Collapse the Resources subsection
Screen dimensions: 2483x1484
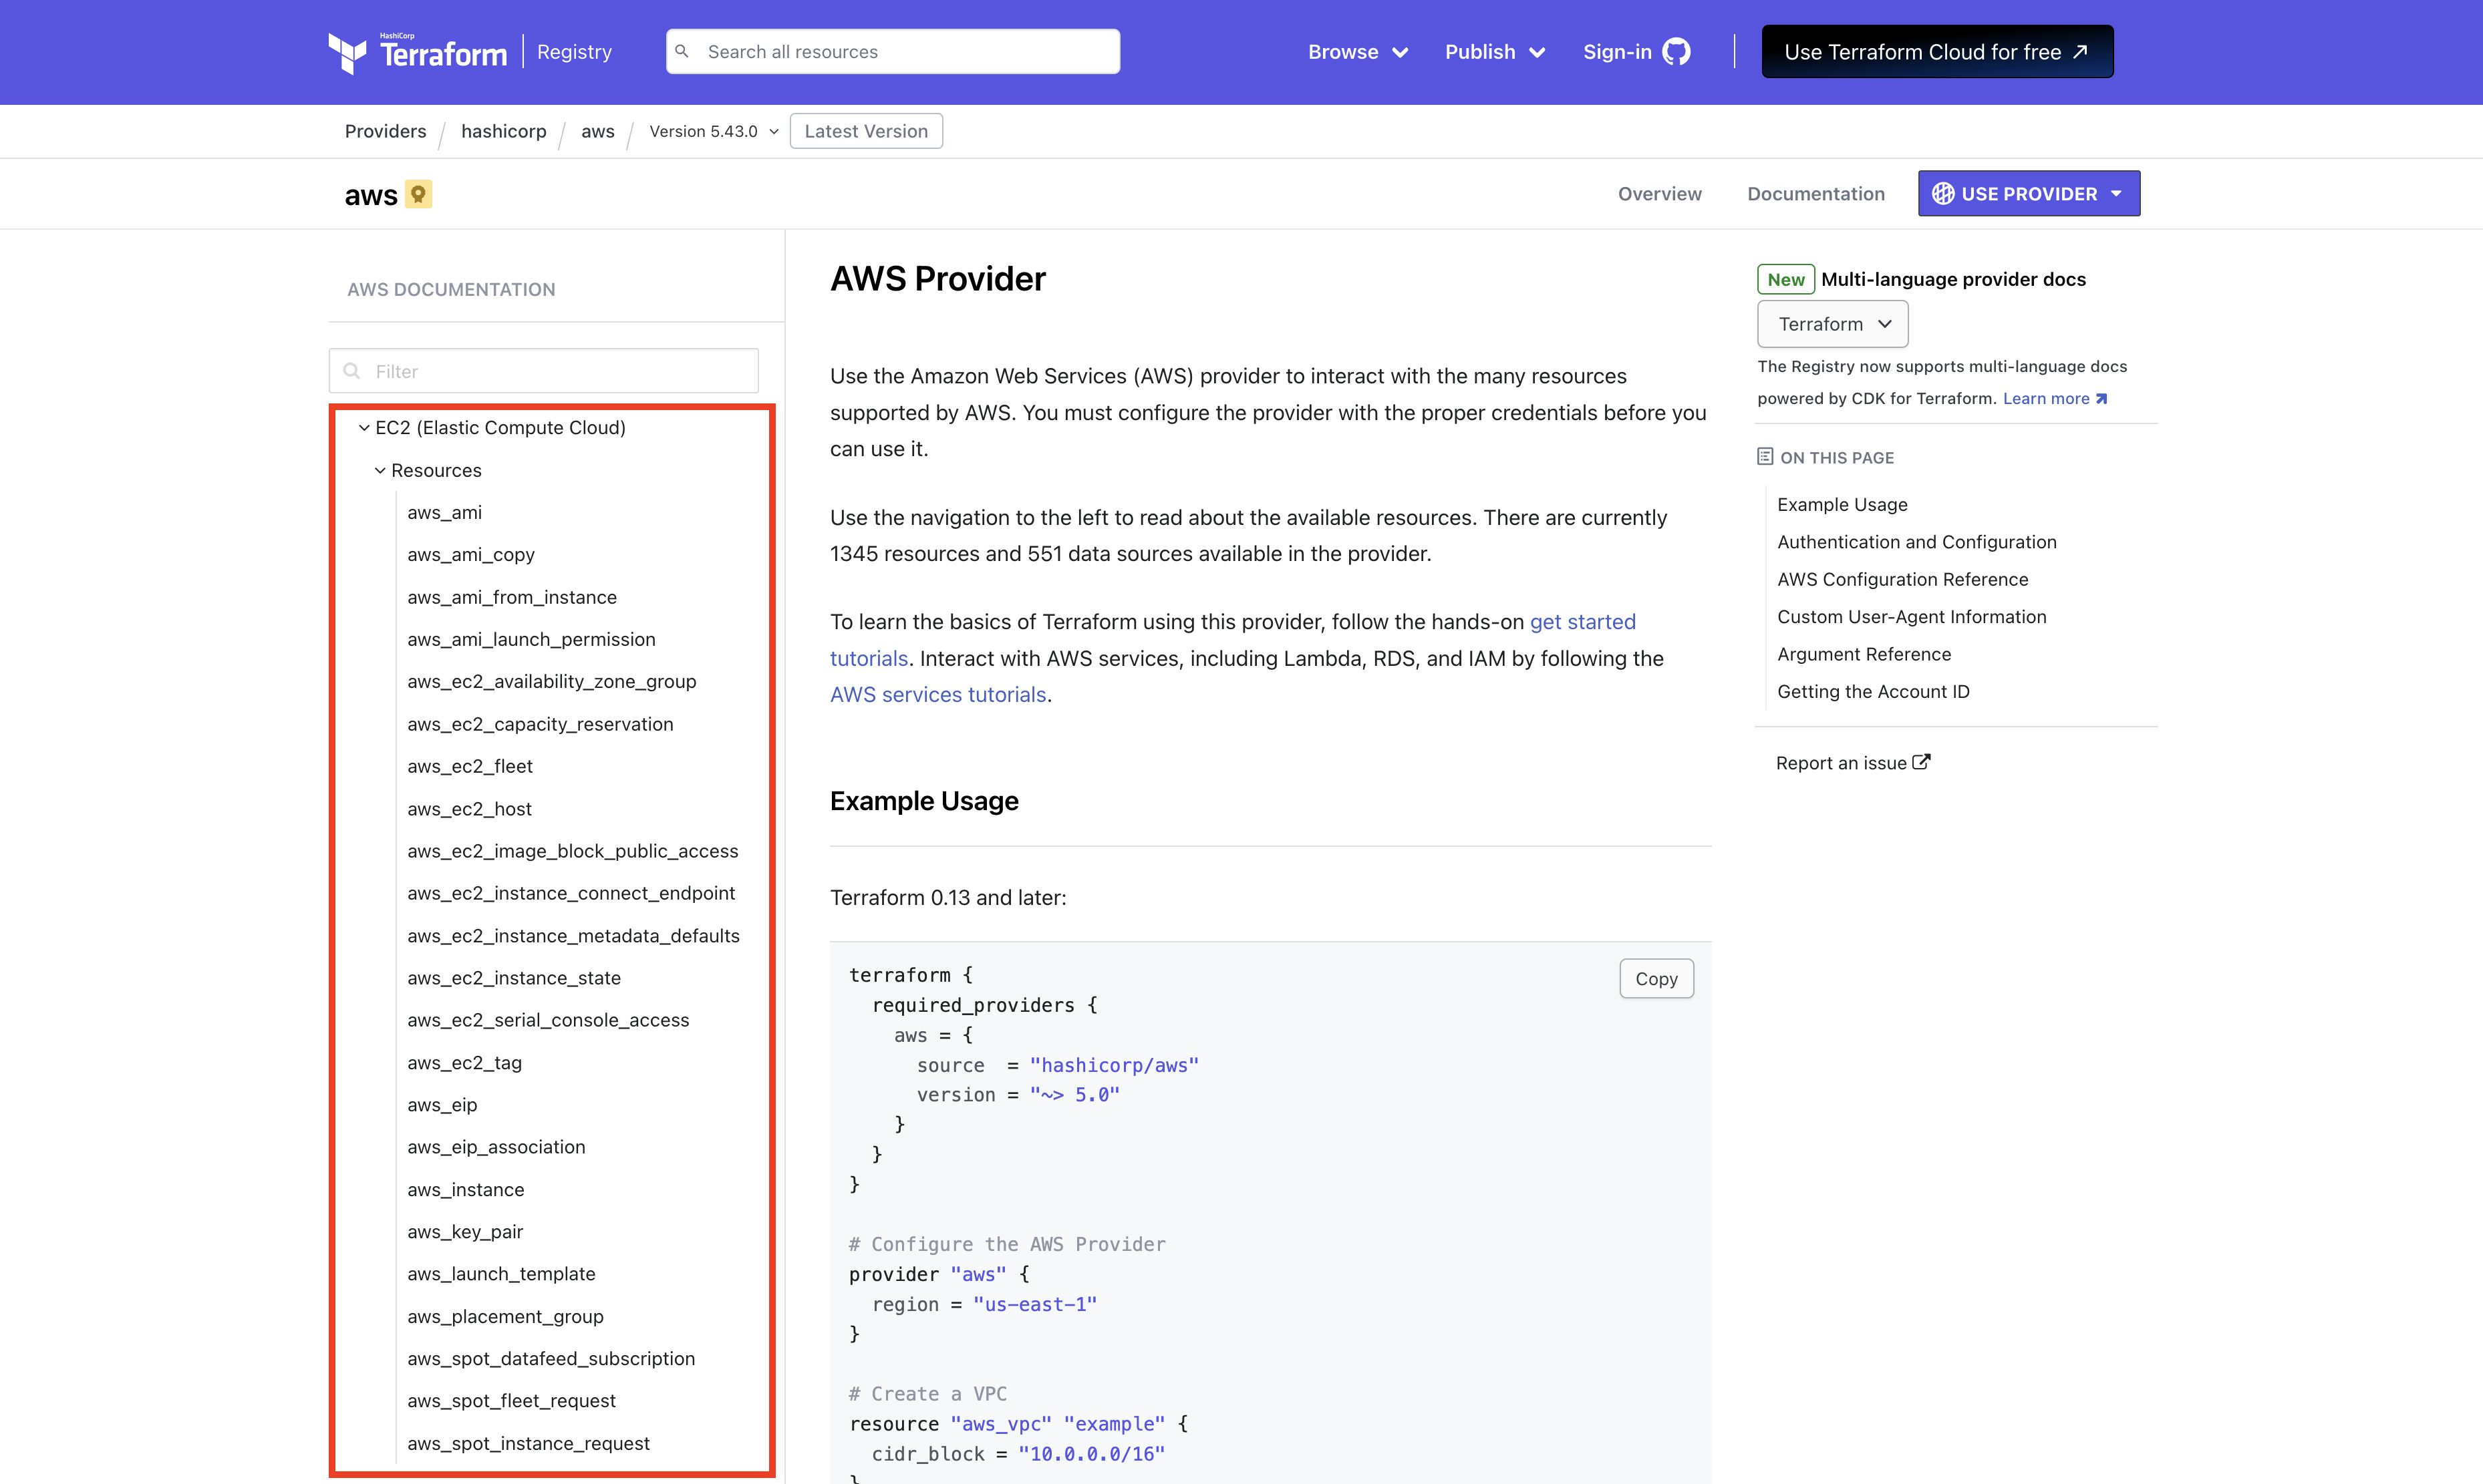tap(428, 471)
